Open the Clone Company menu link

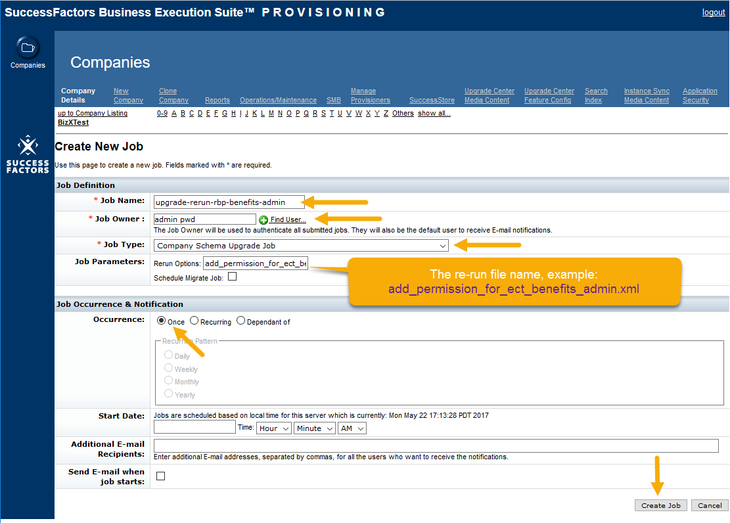pos(173,95)
